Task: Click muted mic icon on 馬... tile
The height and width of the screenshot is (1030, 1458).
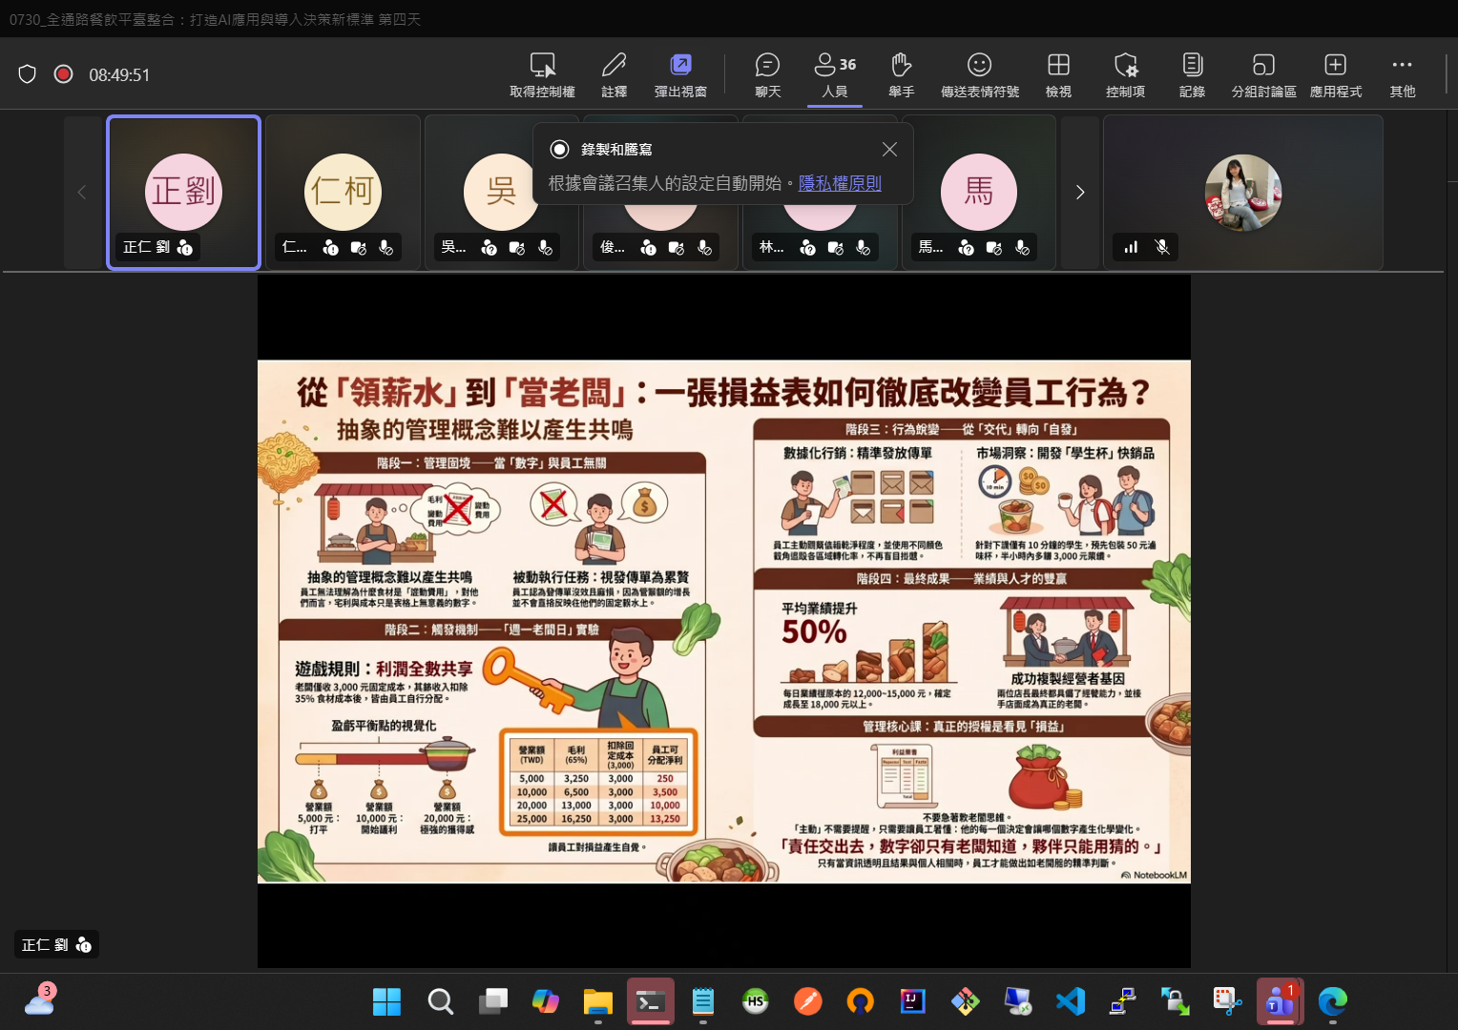Action: coord(1022,248)
